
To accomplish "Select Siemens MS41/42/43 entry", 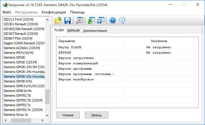I will [24, 53].
